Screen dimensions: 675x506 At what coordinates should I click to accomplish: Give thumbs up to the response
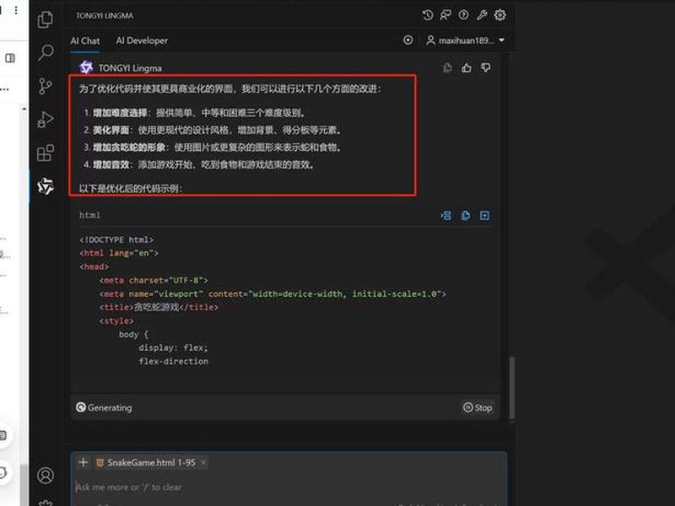[467, 67]
